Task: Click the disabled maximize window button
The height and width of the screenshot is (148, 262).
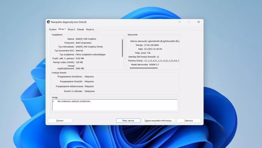Action: pyautogui.click(x=189, y=22)
